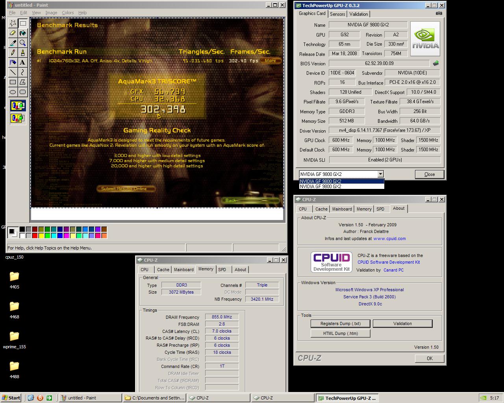Screen dimensions: 504x403
Task: Select the second NVIDIA GF 9800 GX2 list entry
Action: (x=341, y=187)
